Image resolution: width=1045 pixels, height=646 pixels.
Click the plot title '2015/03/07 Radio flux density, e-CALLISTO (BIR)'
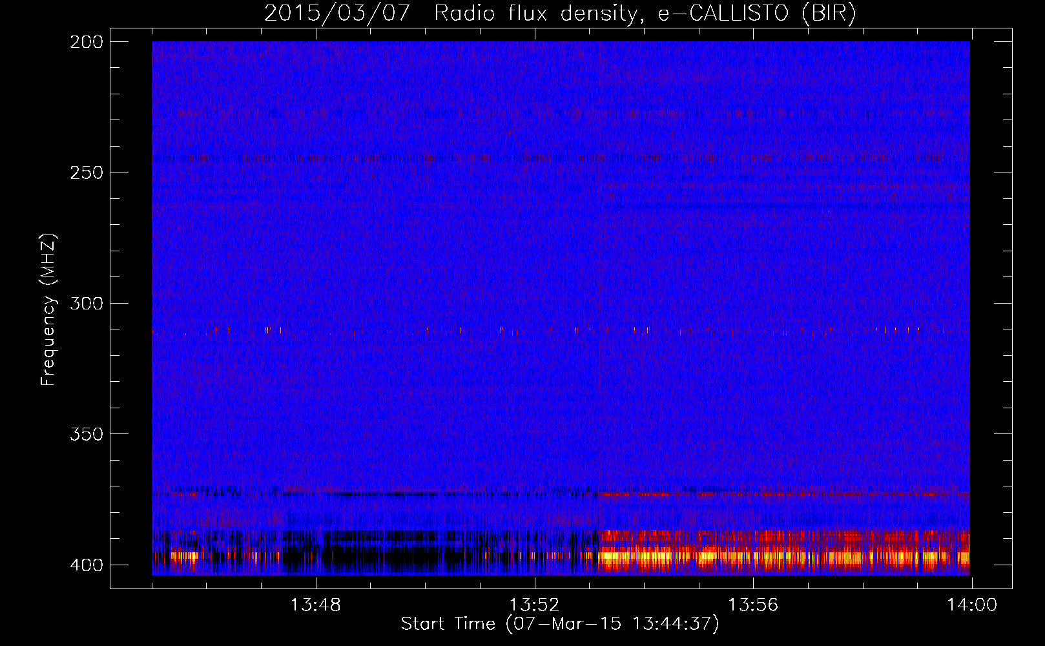point(560,14)
